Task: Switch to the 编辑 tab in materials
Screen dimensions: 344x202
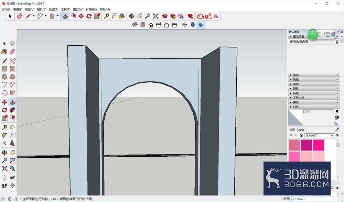Action: [x=301, y=130]
